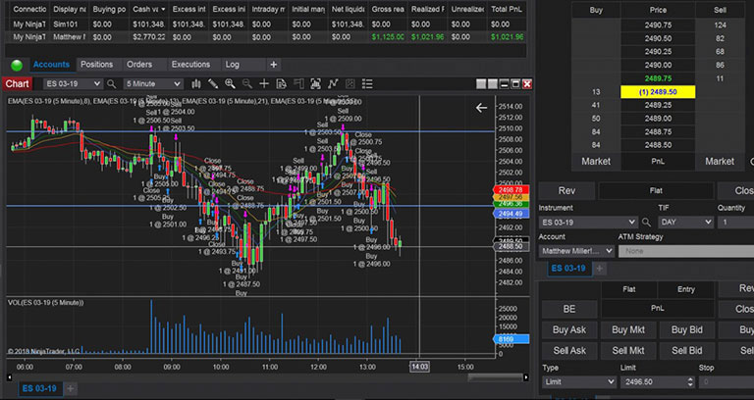The height and width of the screenshot is (400, 754).
Task: Click the Buy Bid button
Action: coord(686,329)
